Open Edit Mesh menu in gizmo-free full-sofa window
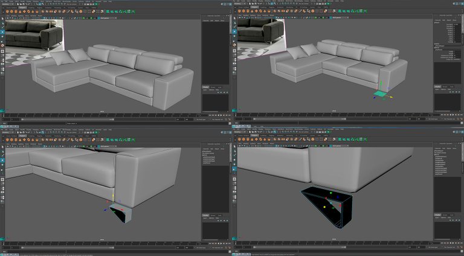This screenshot has height=256, width=464. (49, 1)
